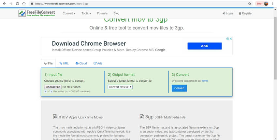Click the mov file format icon
Viewport: 277px width, 140px height.
click(x=55, y=117)
